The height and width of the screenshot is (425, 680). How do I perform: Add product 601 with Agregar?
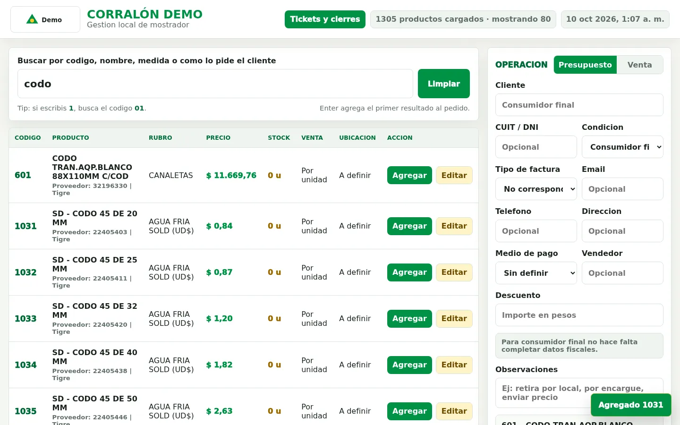coord(409,175)
